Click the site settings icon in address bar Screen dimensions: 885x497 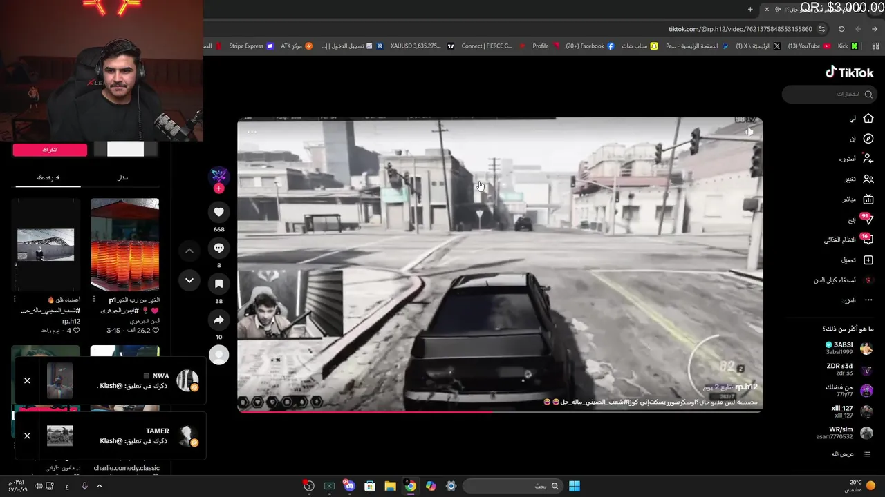coord(821,29)
